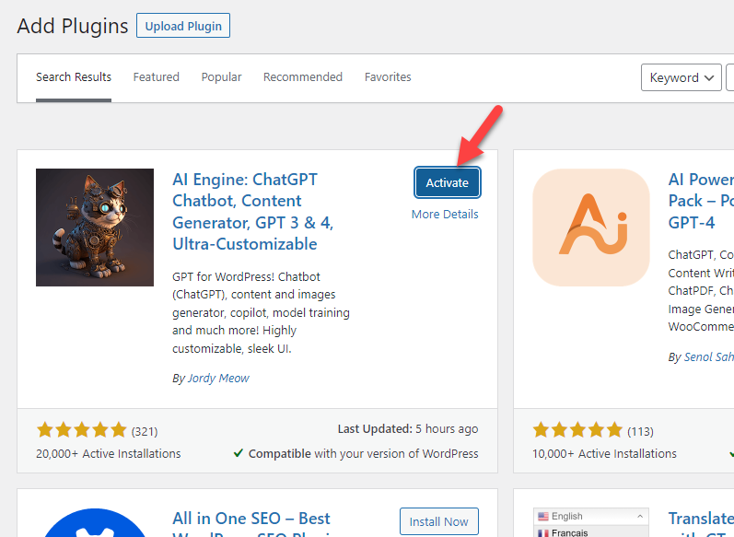Activate the AI Engine plugin

coord(447,182)
